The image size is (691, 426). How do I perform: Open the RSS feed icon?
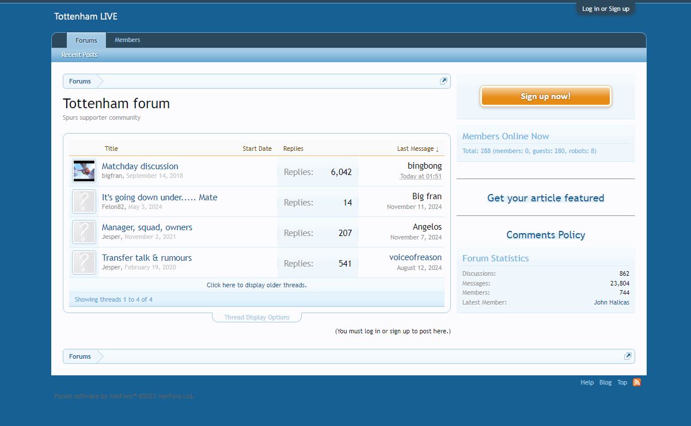tap(636, 382)
